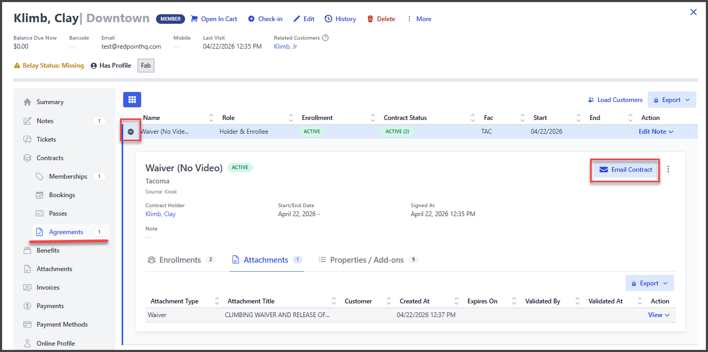This screenshot has width=708, height=352.
Task: Click the Open In Cart button
Action: [x=214, y=19]
